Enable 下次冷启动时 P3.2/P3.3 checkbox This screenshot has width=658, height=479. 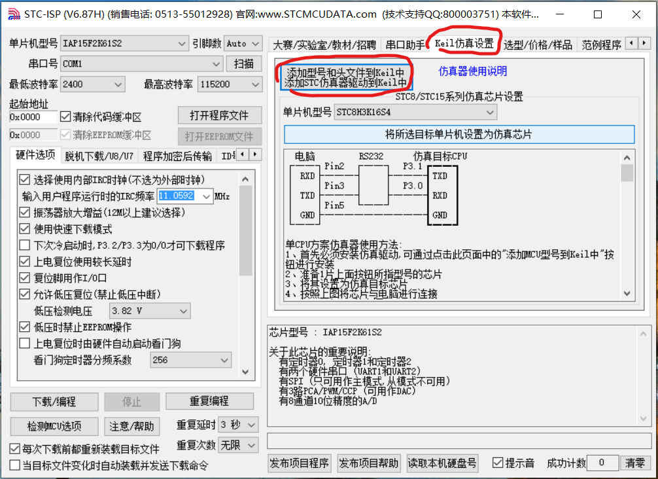[24, 245]
